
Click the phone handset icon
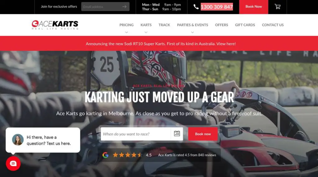pyautogui.click(x=196, y=7)
